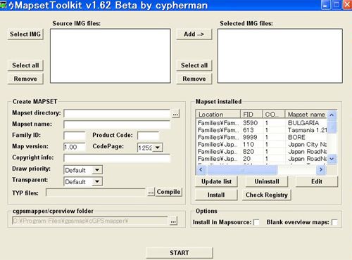Click the Mapset name column header
This screenshot has width=352, height=260.
(x=306, y=115)
